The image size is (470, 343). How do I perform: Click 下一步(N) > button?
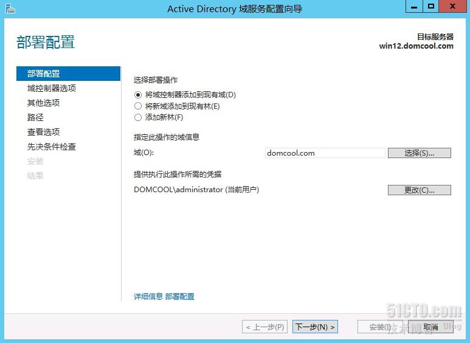click(x=315, y=327)
